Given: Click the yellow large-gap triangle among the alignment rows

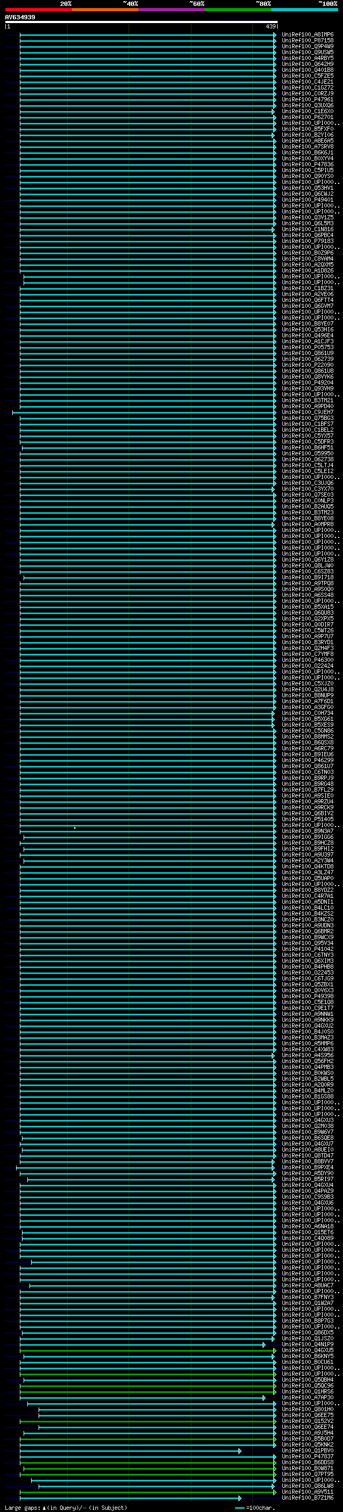Looking at the screenshot, I should tap(74, 828).
